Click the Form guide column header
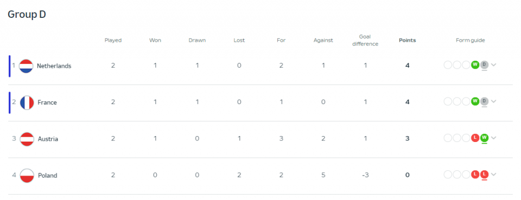This screenshot has height=200, width=521. click(x=470, y=41)
